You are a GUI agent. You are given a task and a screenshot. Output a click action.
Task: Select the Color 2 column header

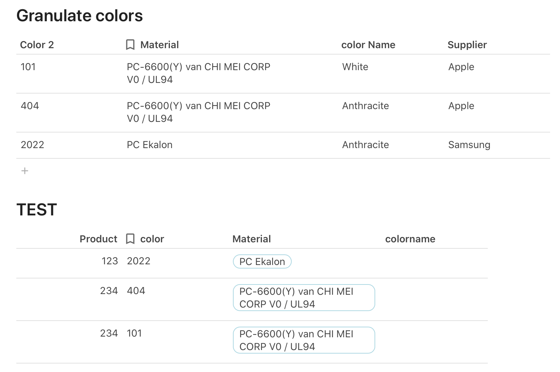coord(37,45)
